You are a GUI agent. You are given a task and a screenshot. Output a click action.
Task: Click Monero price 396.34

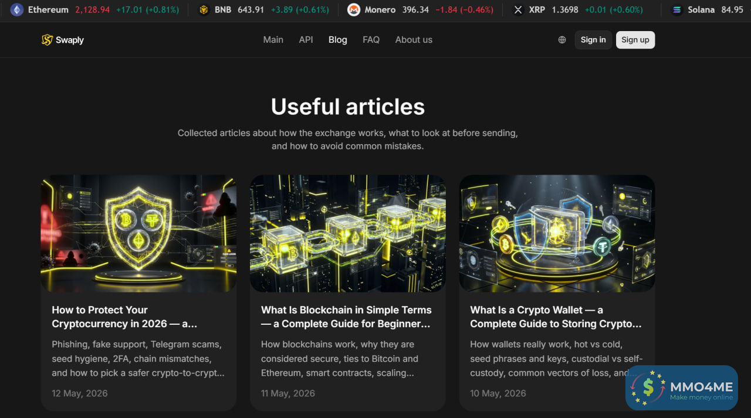point(415,10)
